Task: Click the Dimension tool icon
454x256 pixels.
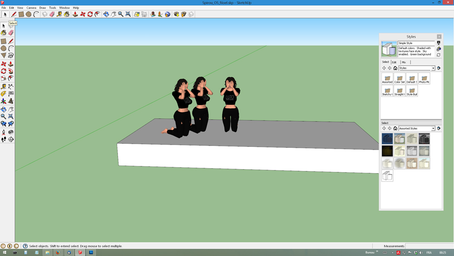Action: click(11, 86)
